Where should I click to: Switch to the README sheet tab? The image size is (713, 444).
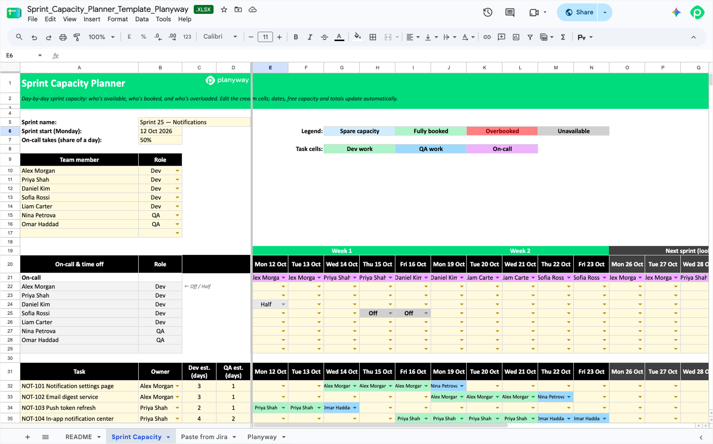[x=79, y=437]
